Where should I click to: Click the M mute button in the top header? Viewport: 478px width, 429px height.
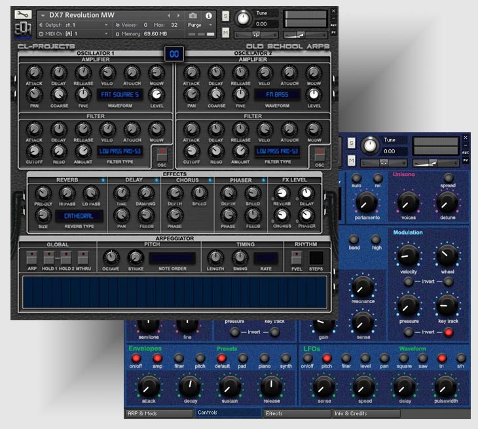click(226, 33)
